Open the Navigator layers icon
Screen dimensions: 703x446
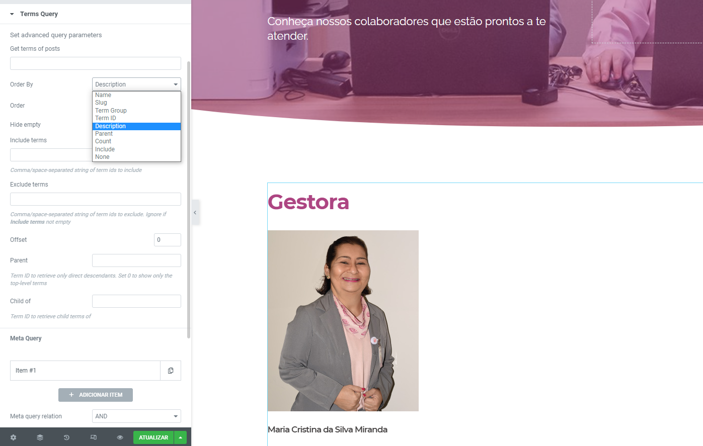(40, 437)
